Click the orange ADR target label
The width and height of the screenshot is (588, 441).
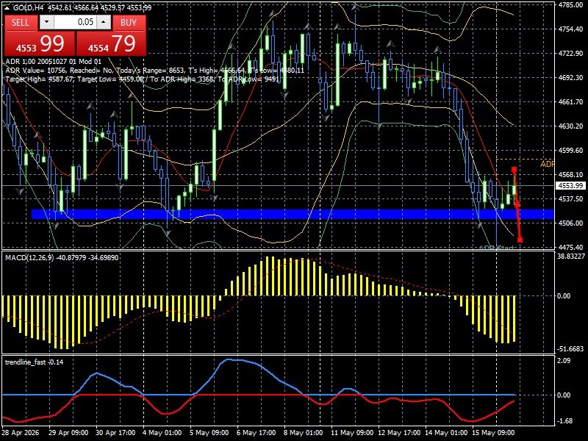(x=547, y=164)
